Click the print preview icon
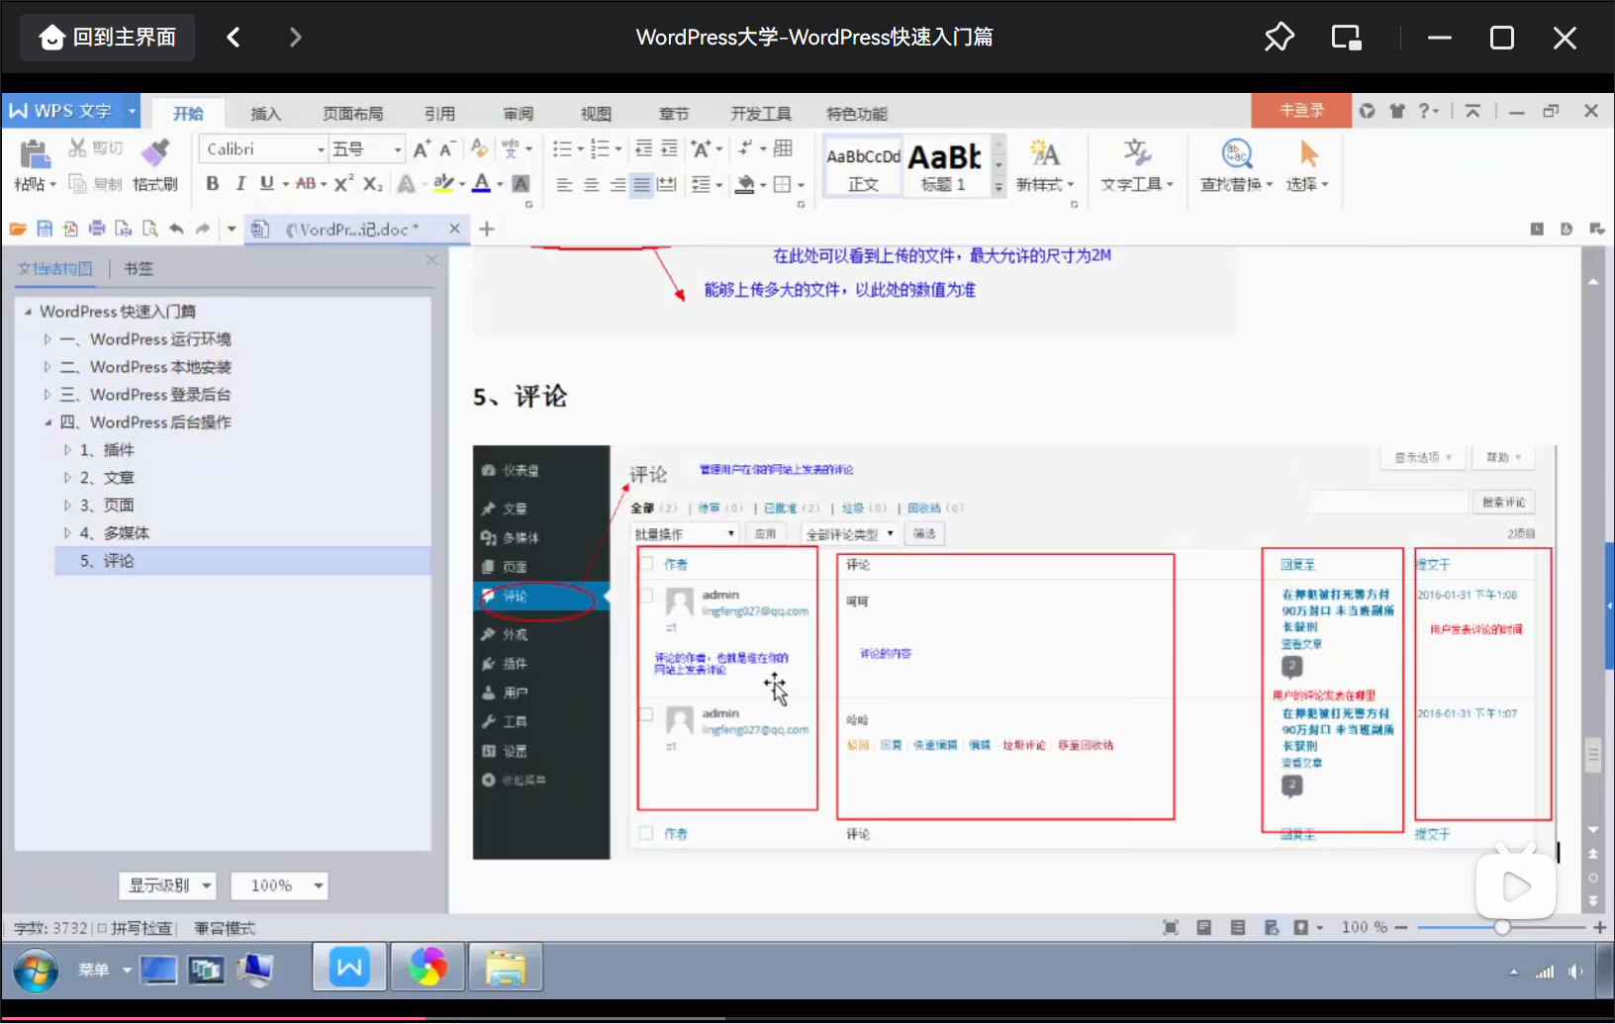The height and width of the screenshot is (1024, 1615). click(149, 229)
